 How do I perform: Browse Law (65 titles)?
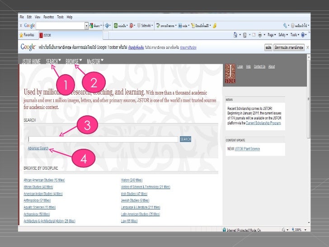tap(129, 221)
